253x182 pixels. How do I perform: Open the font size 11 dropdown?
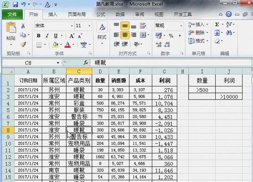click(89, 26)
